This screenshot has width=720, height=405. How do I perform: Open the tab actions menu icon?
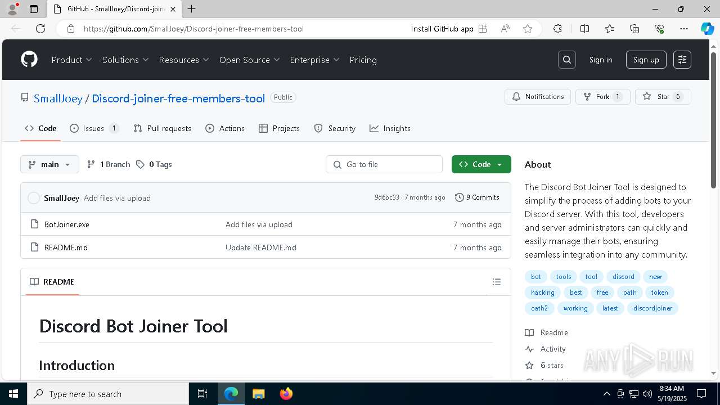click(34, 9)
